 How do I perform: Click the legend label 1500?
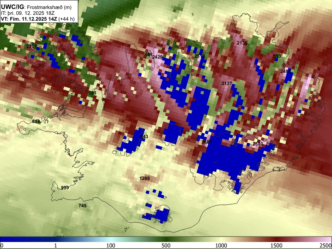click(277, 245)
